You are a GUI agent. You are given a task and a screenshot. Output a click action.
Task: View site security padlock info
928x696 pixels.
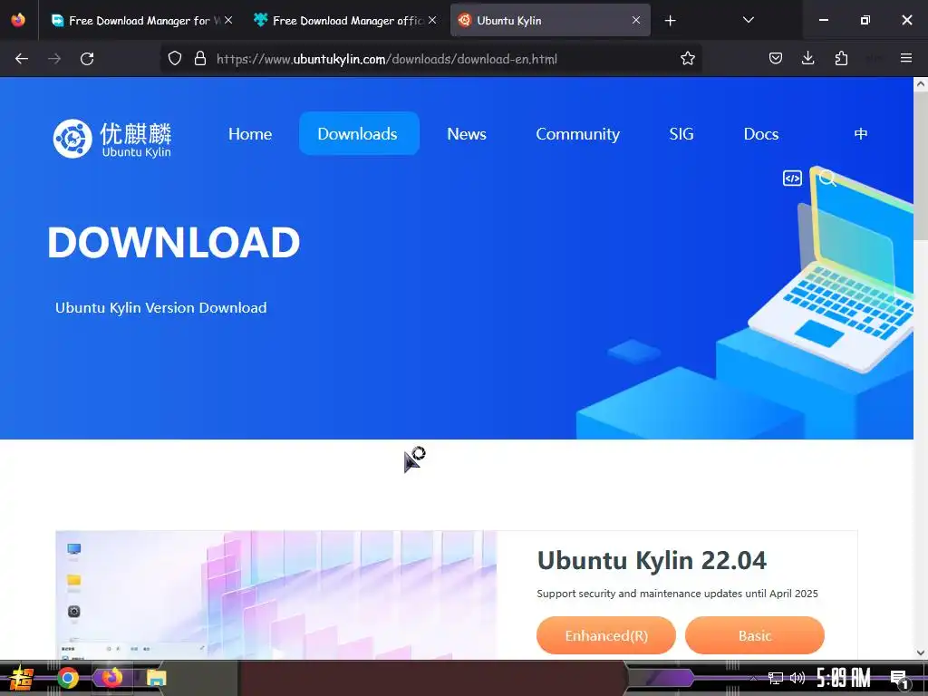(200, 59)
